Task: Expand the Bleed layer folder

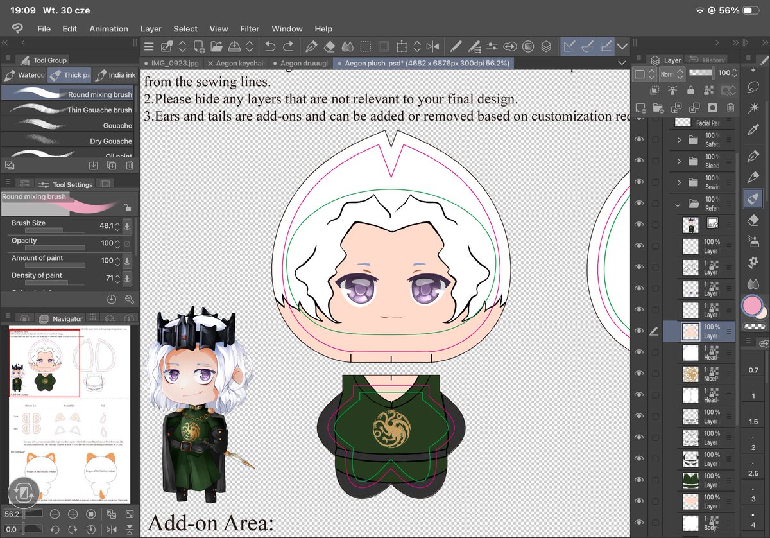Action: point(680,161)
